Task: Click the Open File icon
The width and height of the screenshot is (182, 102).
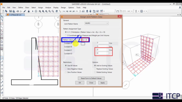Action: tap(6, 11)
